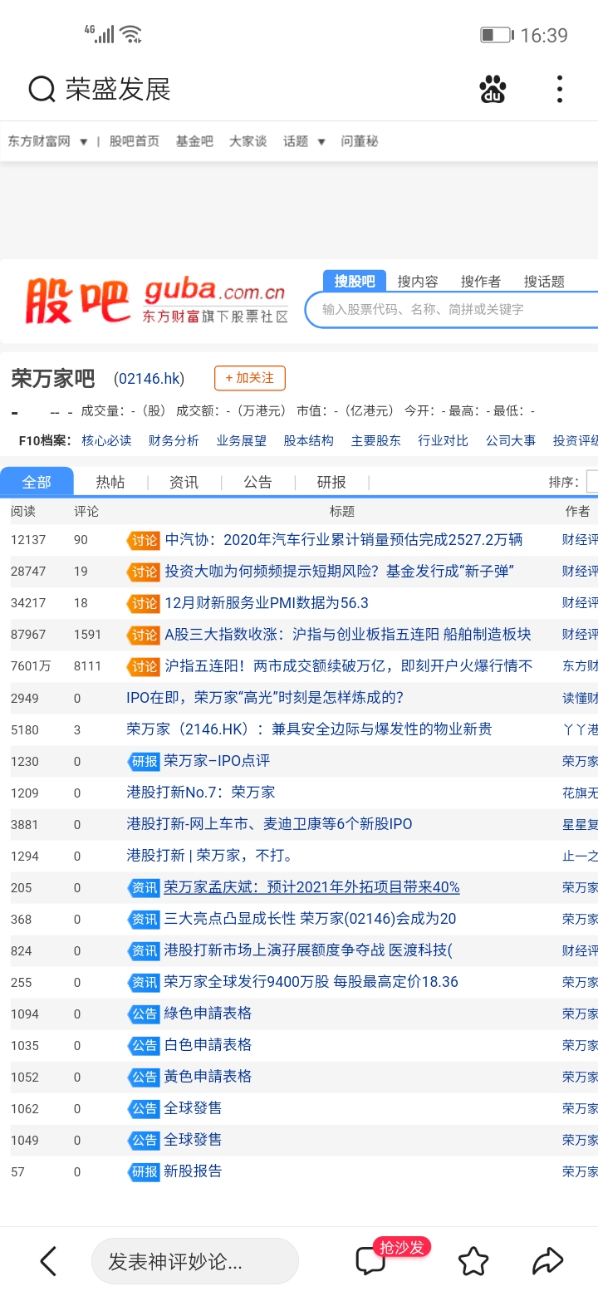Click 研报 tag beside 荣万家-IPO点评
Screen dimensions: 598x1296
[x=143, y=761]
